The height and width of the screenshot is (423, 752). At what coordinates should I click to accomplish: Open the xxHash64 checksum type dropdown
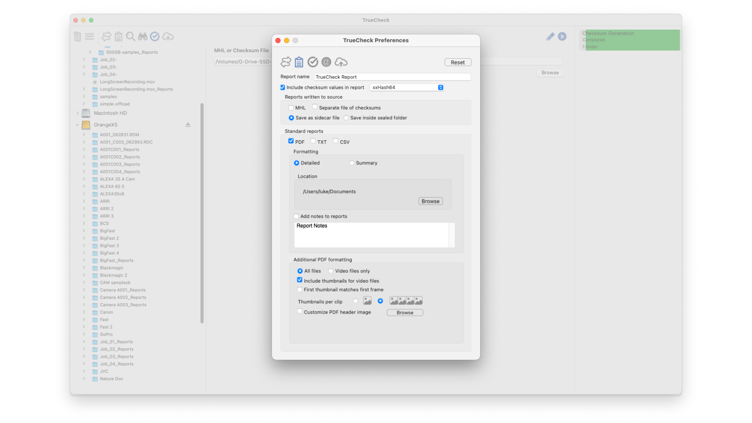pos(407,87)
